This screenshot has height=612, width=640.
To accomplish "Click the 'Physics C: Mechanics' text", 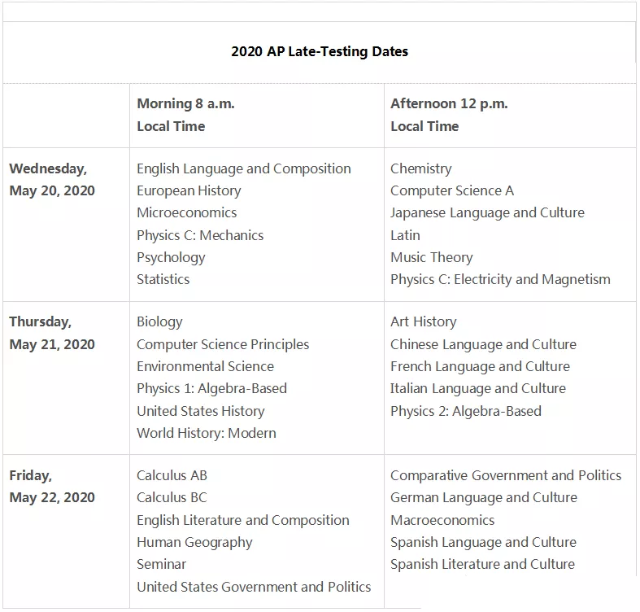I will click(x=200, y=236).
